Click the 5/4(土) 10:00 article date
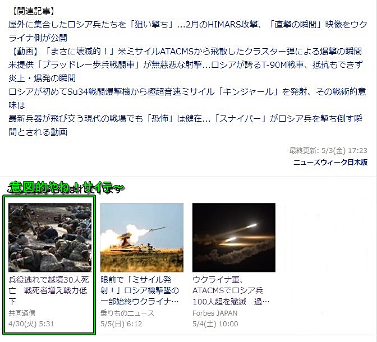This screenshot has width=377, height=342. (215, 324)
